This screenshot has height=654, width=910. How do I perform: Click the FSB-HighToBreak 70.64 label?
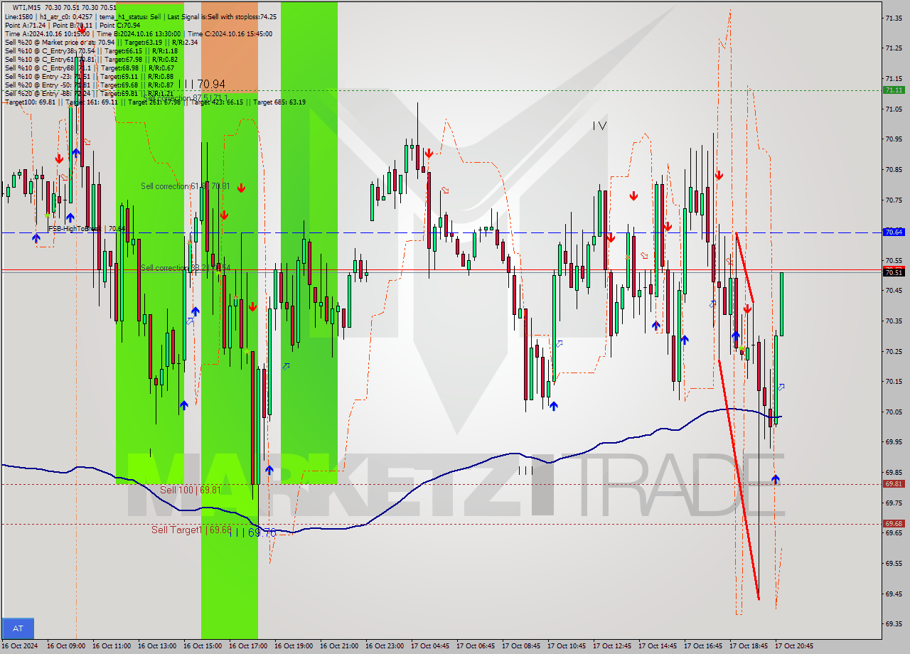click(87, 229)
